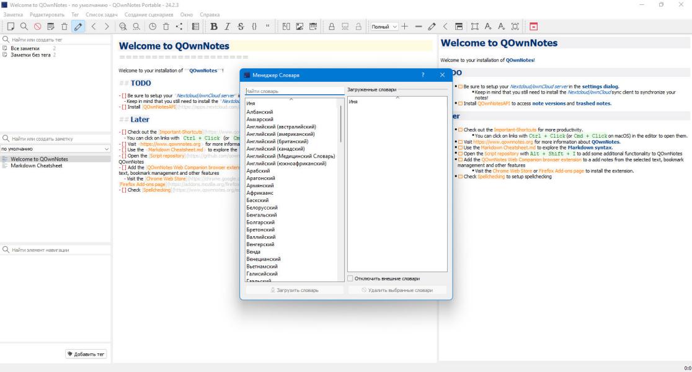
Task: Open the 'Заметка' menu
Action: pyautogui.click(x=13, y=14)
